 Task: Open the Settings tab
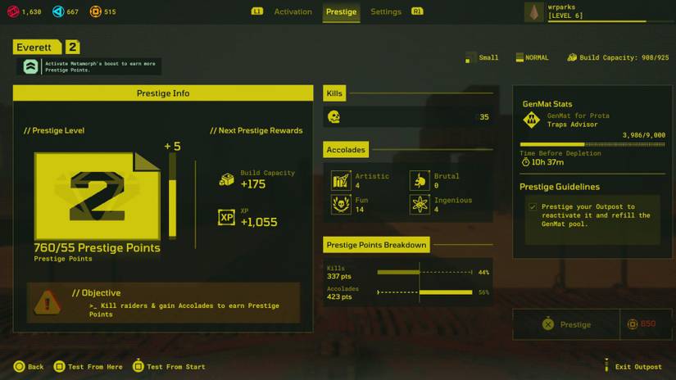coord(385,12)
